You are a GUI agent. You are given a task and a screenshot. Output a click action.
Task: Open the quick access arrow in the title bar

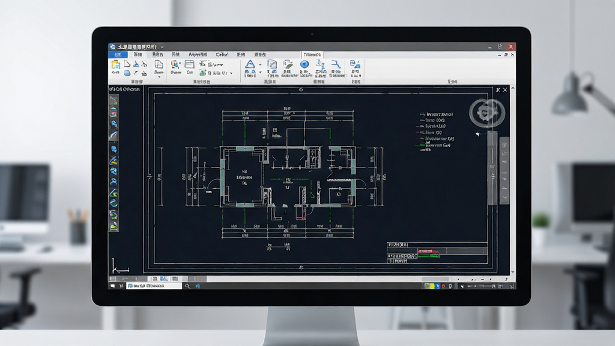[x=162, y=47]
